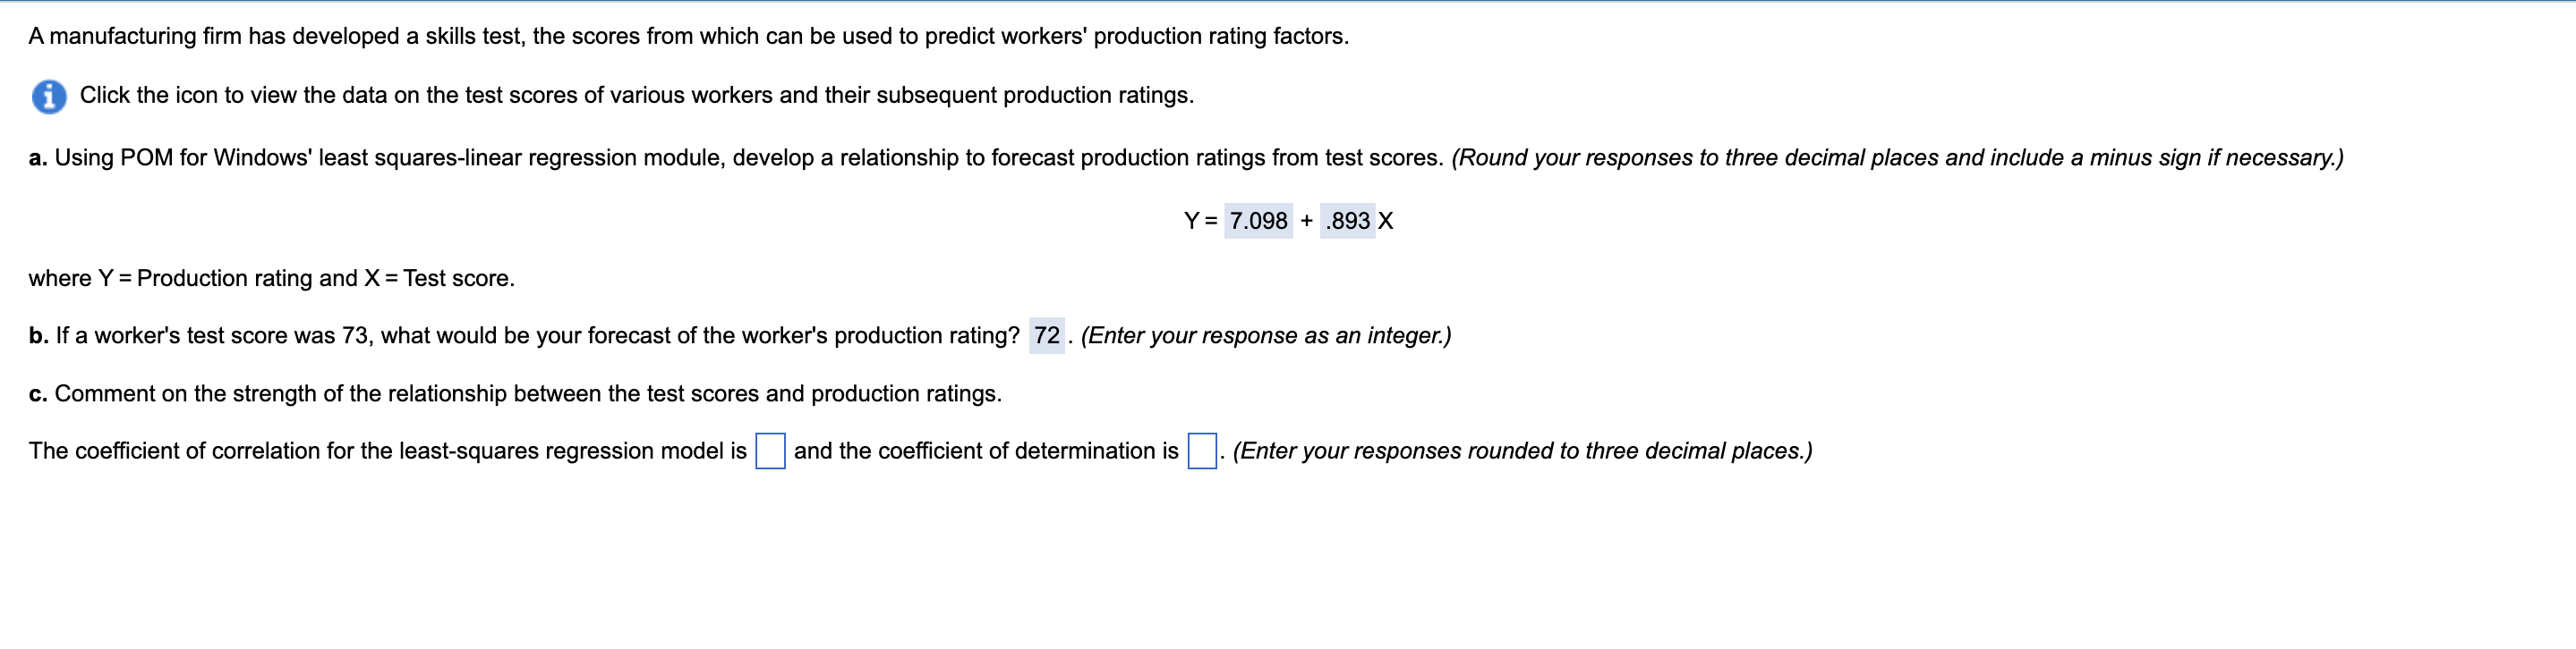Select the slope coefficient before X
The width and height of the screenshot is (2576, 649).
(x=1349, y=222)
